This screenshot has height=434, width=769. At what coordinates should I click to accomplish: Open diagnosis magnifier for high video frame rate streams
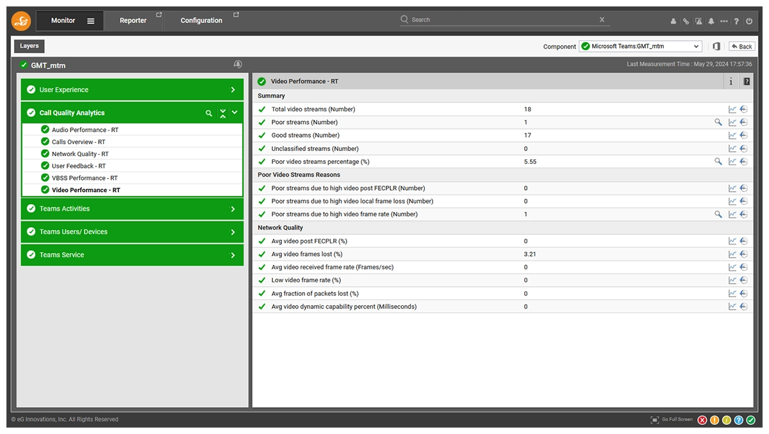[x=718, y=214]
